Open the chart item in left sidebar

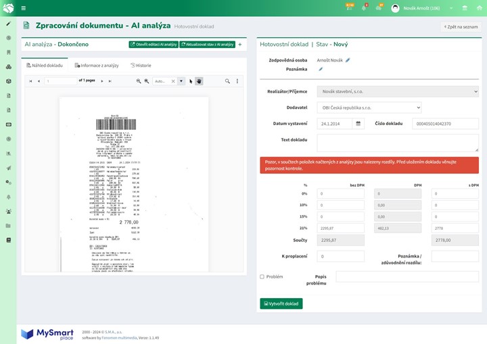point(8,153)
